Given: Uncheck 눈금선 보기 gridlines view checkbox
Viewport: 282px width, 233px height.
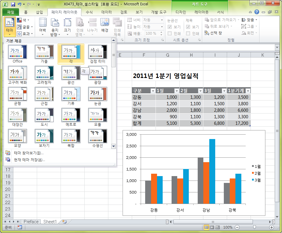Looking at the screenshot, I should (x=169, y=27).
